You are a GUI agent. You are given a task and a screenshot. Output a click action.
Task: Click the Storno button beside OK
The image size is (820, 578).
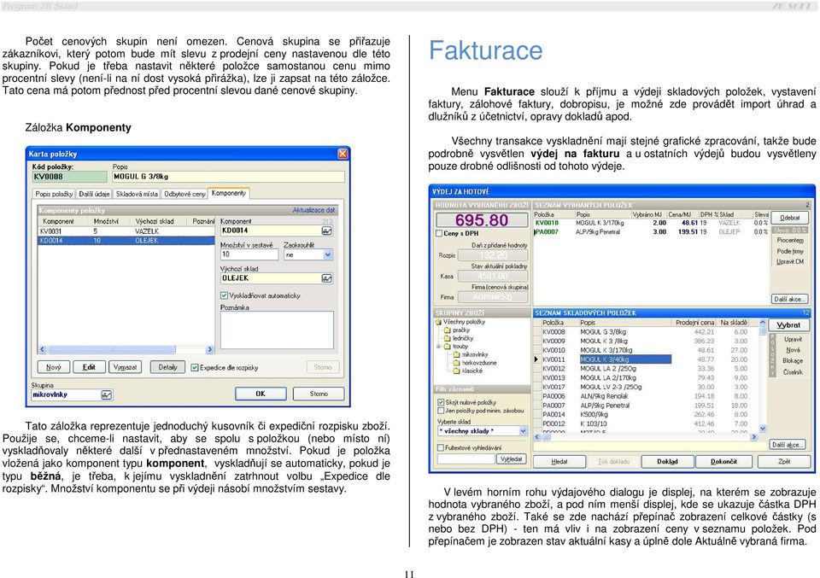(x=319, y=394)
